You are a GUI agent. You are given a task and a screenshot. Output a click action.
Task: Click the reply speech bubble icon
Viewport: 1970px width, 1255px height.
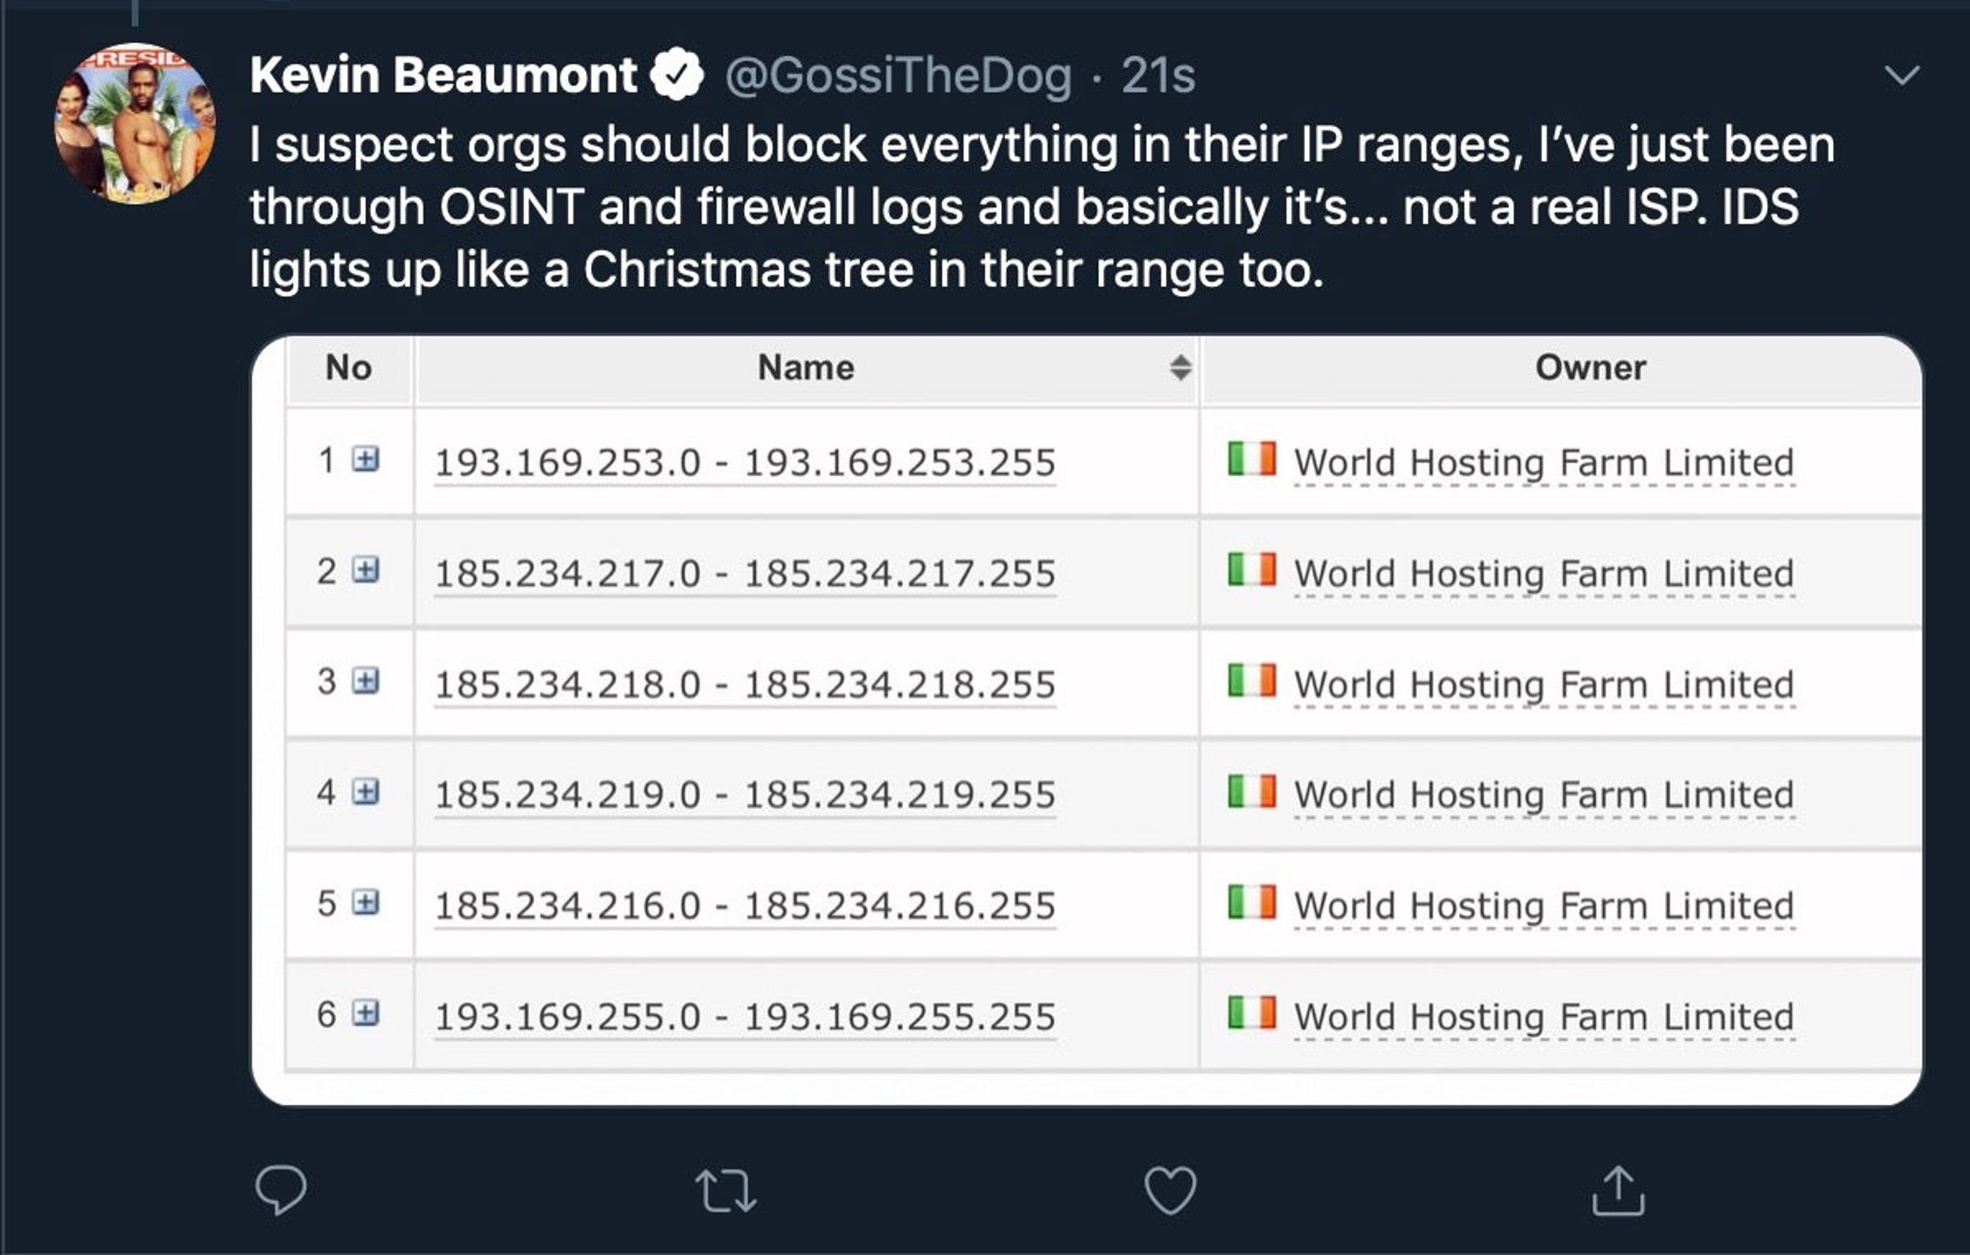point(281,1190)
